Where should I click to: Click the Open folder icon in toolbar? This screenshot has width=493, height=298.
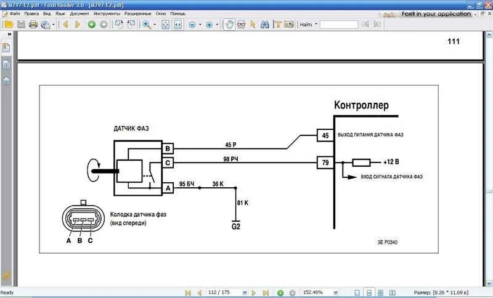point(9,25)
